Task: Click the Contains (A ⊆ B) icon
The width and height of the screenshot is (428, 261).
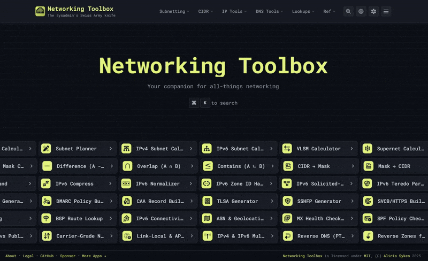Action: (208, 166)
